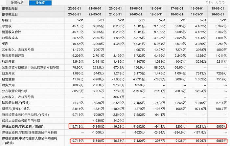Click the 总营收成本 row label

(x=10, y=38)
